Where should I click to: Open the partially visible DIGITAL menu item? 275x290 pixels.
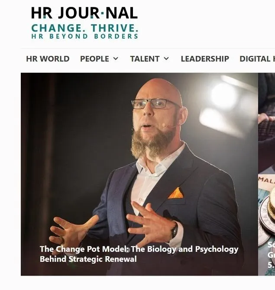pos(257,59)
